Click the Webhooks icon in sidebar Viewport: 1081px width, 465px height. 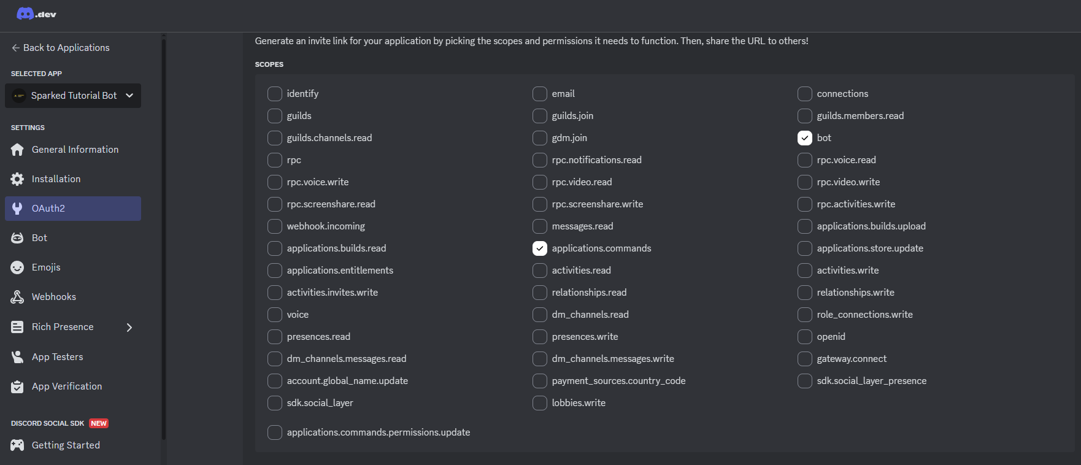point(17,297)
